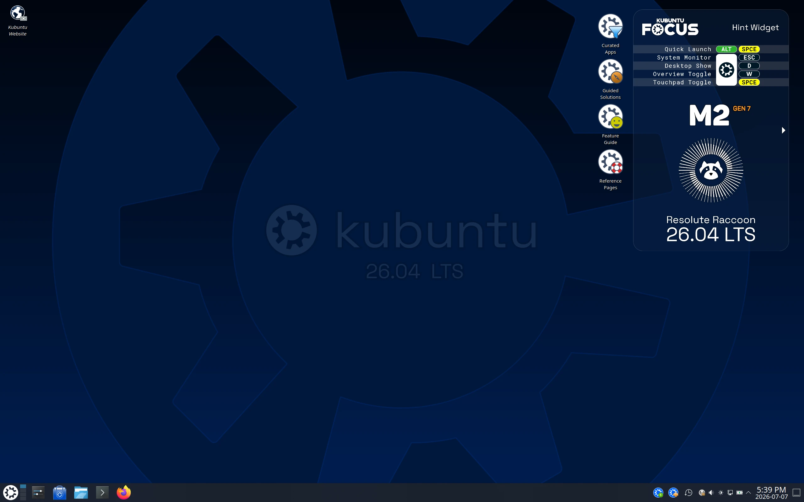Click the "Touchpad Toggle" hint label
This screenshot has width=804, height=502.
(x=682, y=82)
